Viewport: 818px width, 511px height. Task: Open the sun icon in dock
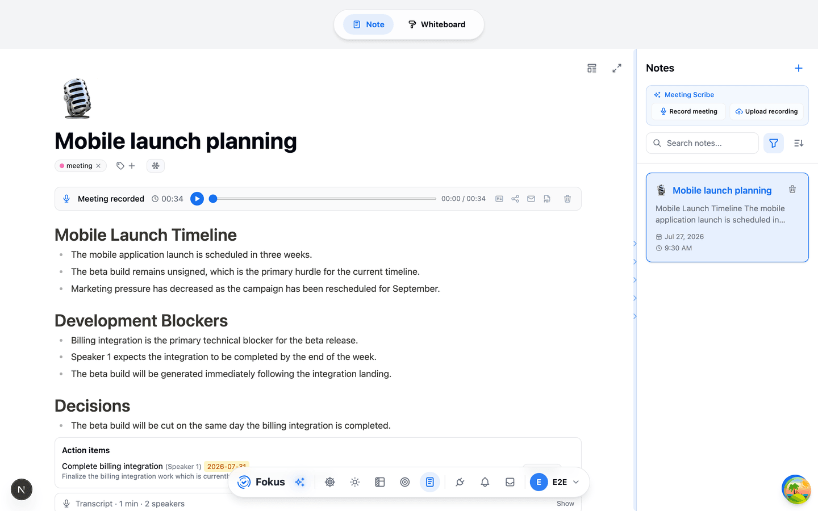[355, 482]
